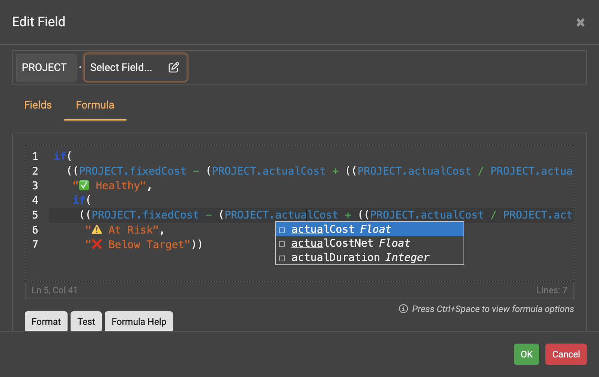Screen dimensions: 599x377
Task: Confirm with the OK button
Action: click(527, 354)
